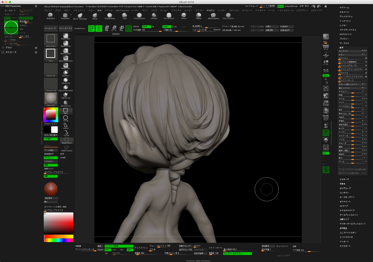Choose the hPolish brush
Viewport: 373px width, 262px height.
154,16
